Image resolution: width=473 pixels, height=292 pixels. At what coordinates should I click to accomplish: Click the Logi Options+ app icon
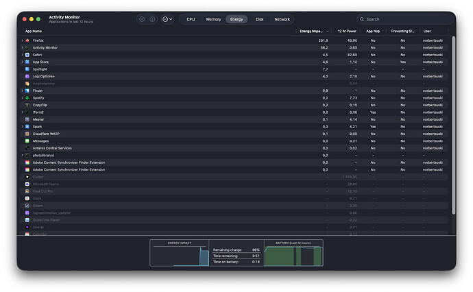[27, 76]
